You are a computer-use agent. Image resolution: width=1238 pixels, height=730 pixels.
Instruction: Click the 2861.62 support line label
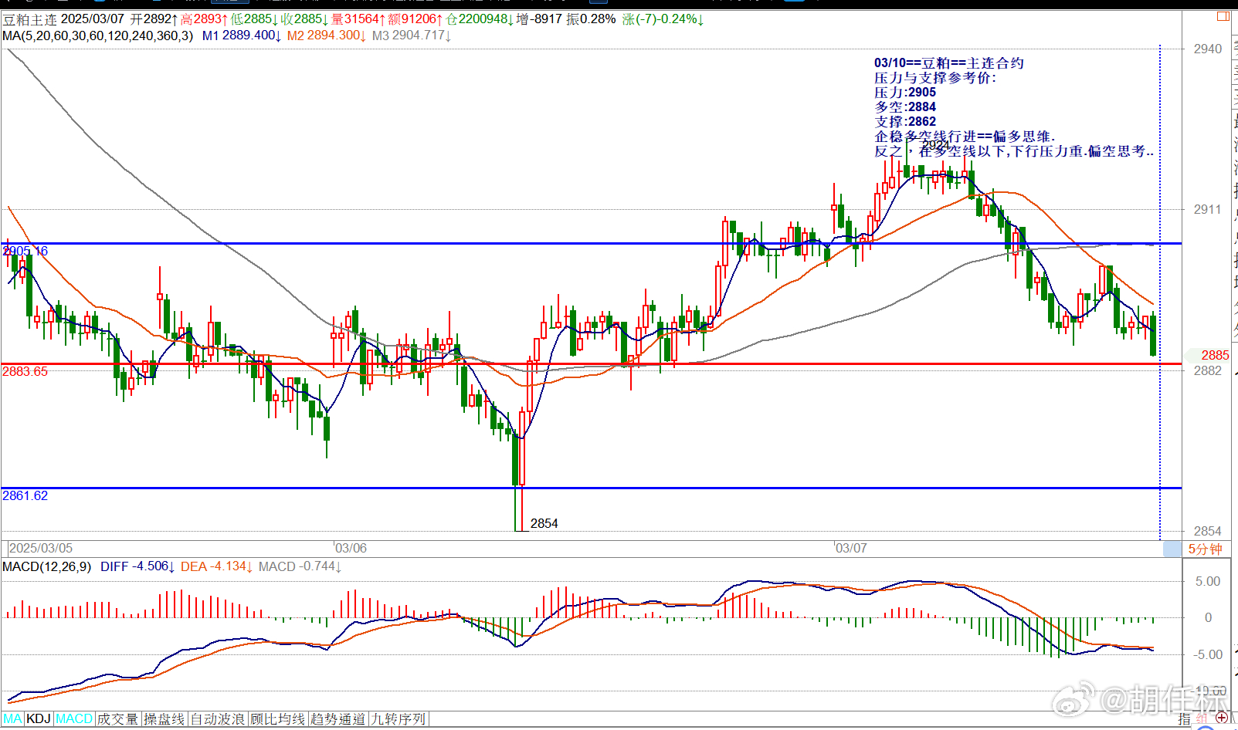click(25, 495)
